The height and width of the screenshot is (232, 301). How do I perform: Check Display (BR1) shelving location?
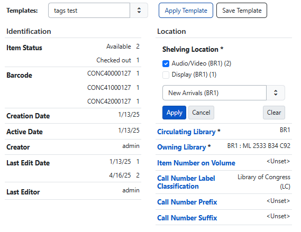[x=166, y=75]
